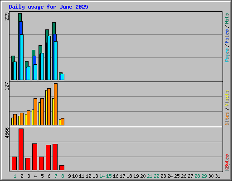Click the red KBytes bar for day 7
Viewport: 232px width, 181px height.
point(55,157)
